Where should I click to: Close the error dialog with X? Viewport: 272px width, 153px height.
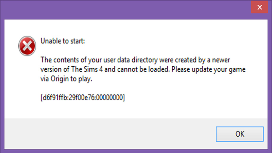[259, 7]
